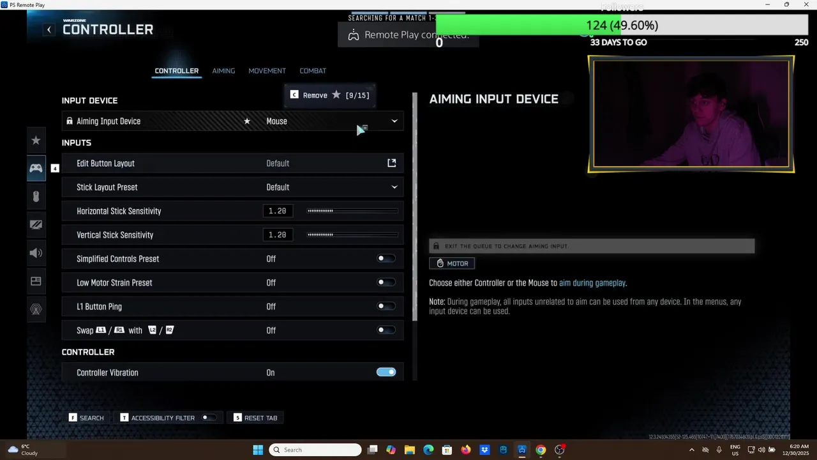Open PS Remote Play taskbar icon
Image resolution: width=817 pixels, height=460 pixels.
point(522,450)
